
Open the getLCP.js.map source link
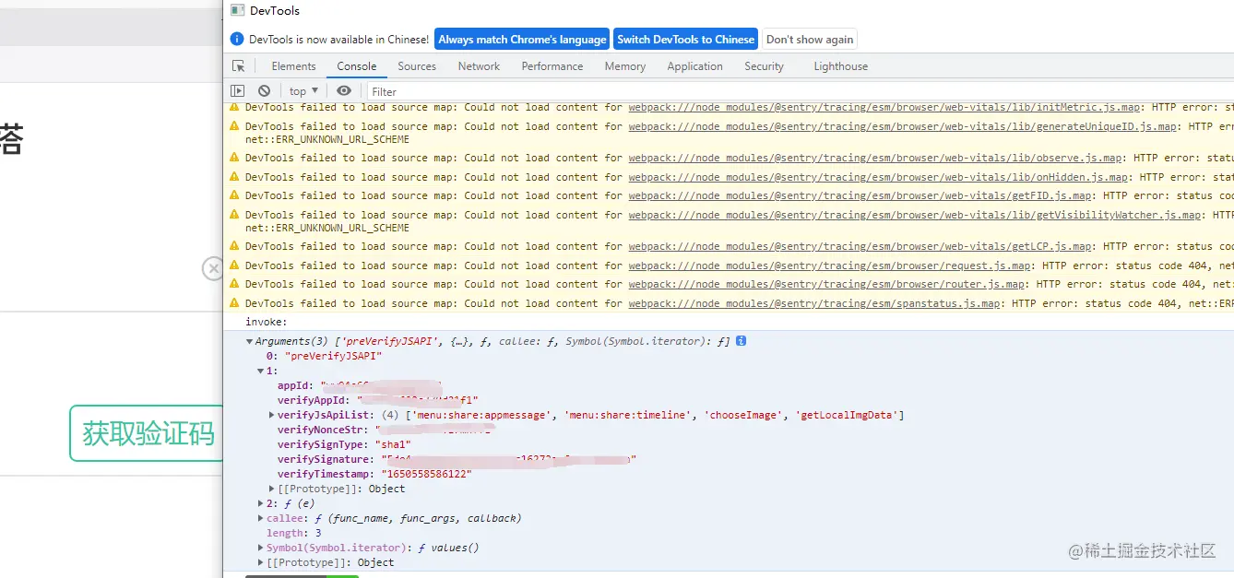click(x=860, y=246)
